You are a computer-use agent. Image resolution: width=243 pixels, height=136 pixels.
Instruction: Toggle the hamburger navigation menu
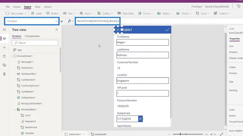tap(4, 30)
